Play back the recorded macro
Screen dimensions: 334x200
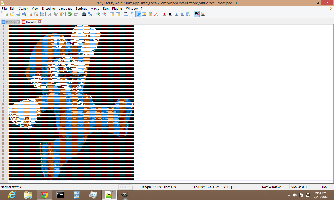click(176, 14)
